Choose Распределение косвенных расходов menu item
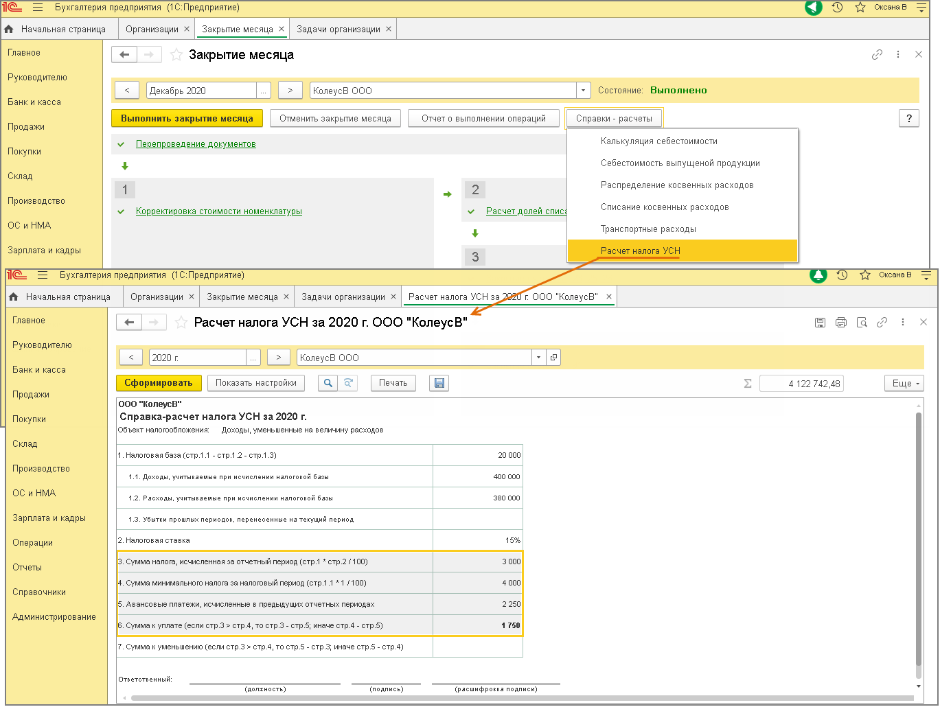This screenshot has width=940, height=707. (683, 185)
